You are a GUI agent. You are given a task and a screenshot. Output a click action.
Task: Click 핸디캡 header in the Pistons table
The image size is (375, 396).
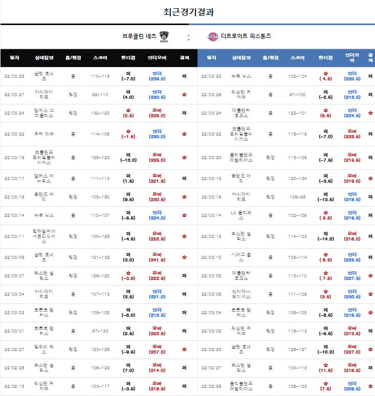coord(325,58)
